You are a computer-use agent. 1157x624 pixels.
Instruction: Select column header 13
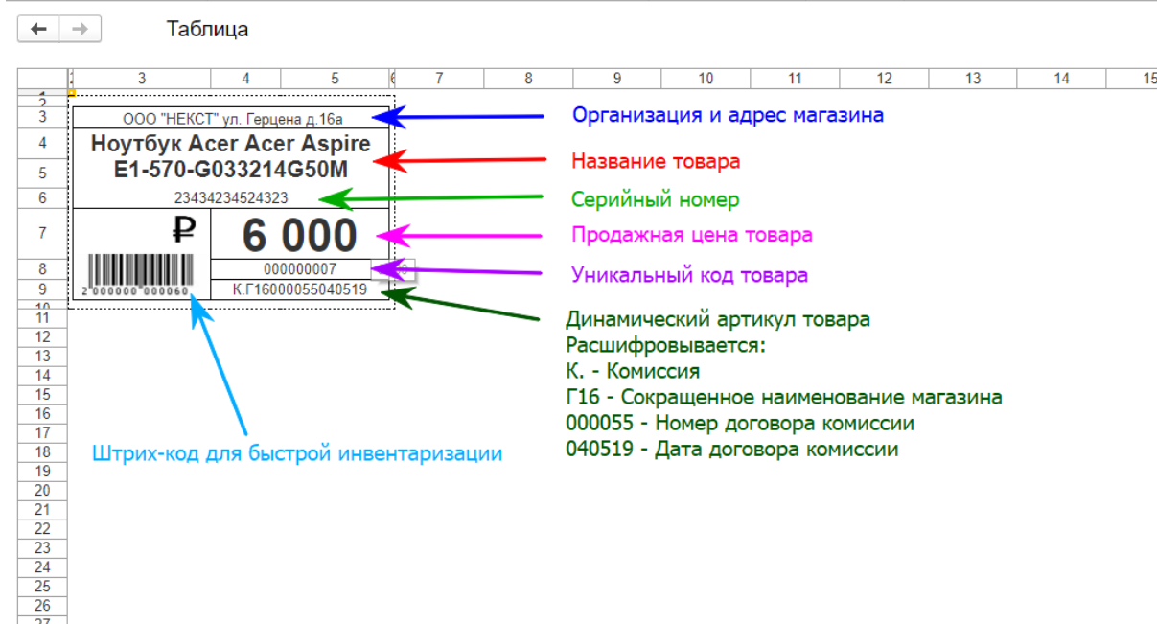pyautogui.click(x=973, y=79)
